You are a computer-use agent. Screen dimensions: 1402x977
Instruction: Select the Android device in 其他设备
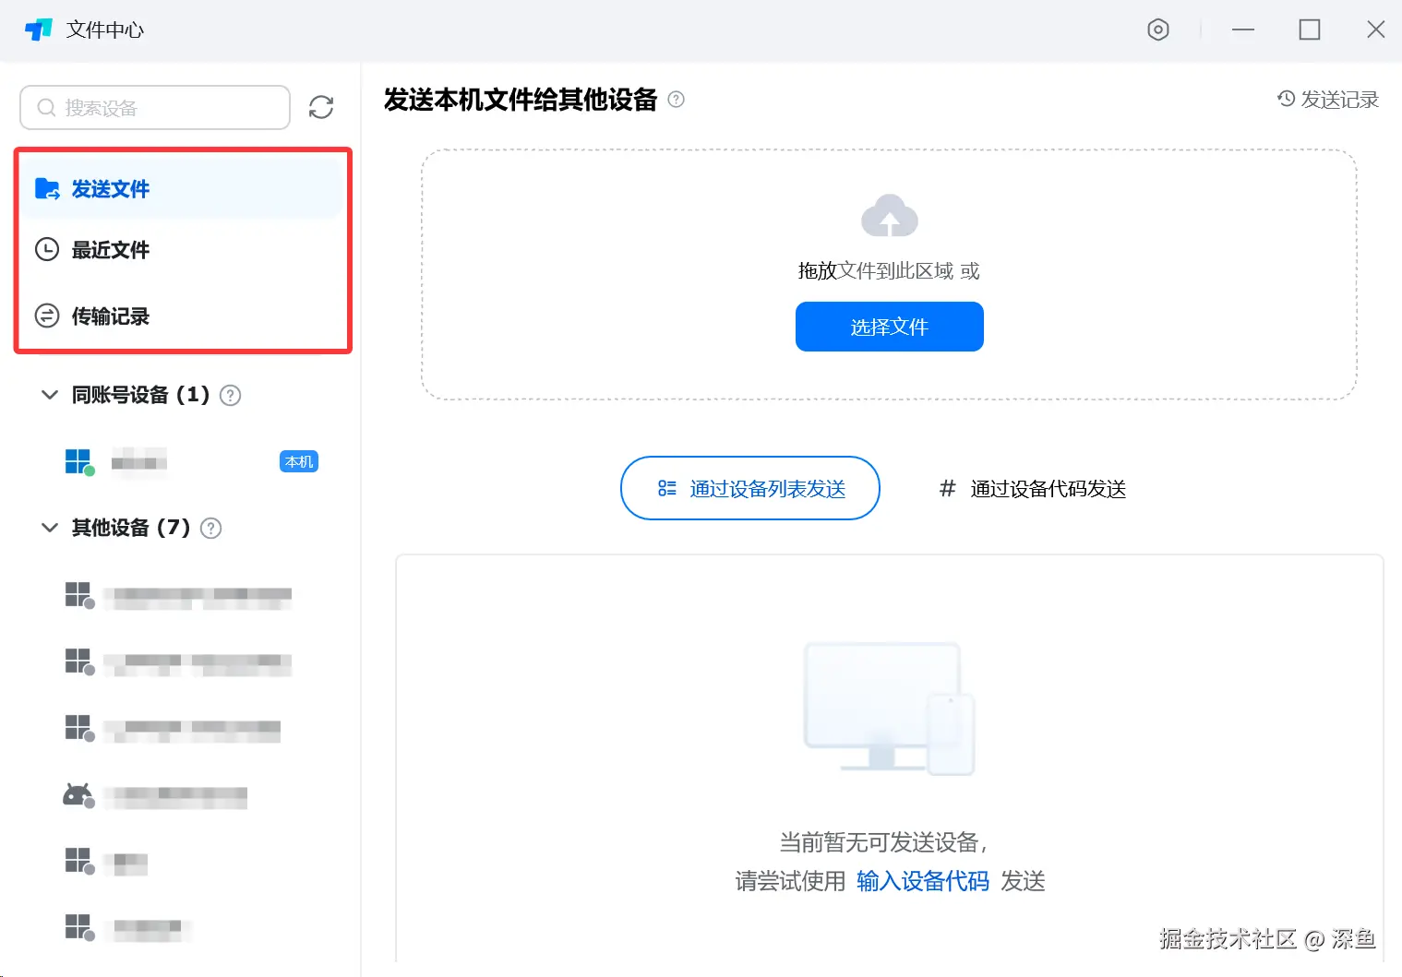183,795
